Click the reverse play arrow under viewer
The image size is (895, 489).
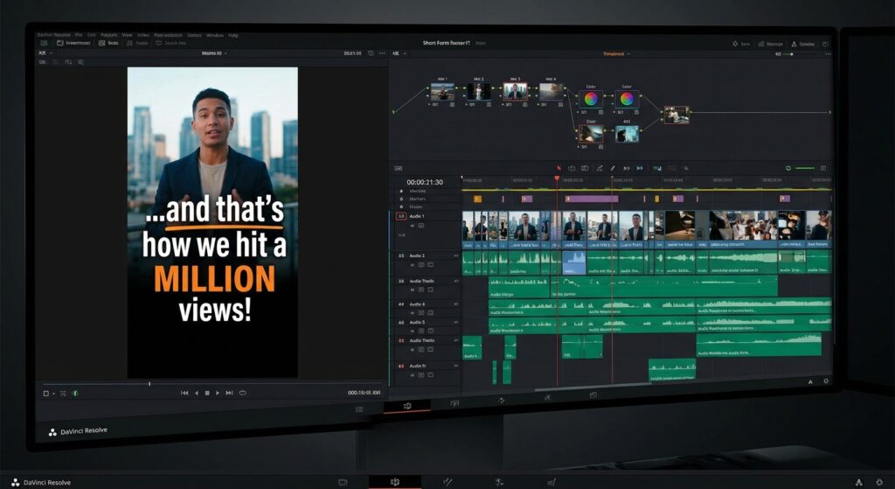[197, 393]
